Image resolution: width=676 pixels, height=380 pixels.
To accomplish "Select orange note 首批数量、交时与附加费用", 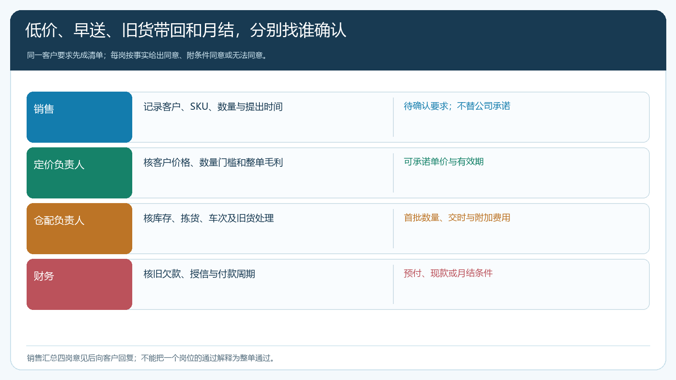I will point(457,217).
